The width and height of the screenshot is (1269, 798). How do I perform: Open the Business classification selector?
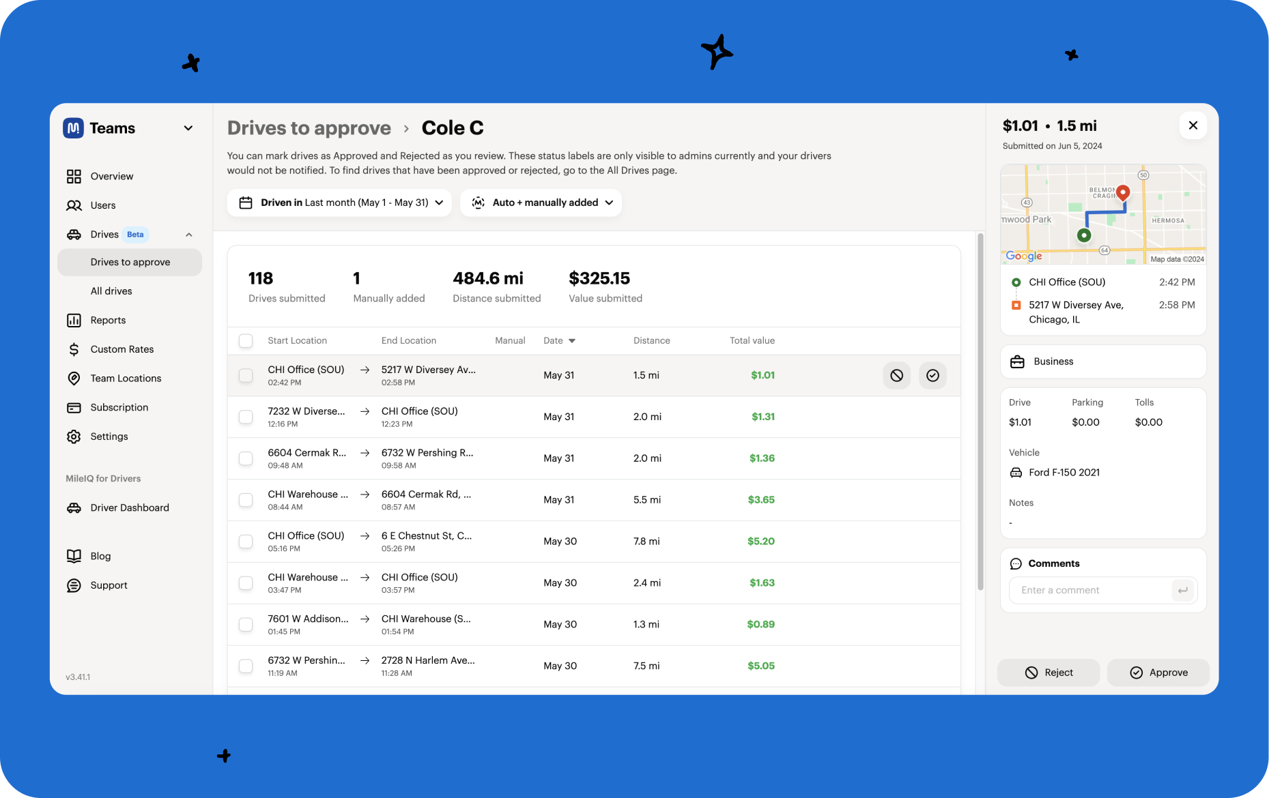click(x=1103, y=362)
